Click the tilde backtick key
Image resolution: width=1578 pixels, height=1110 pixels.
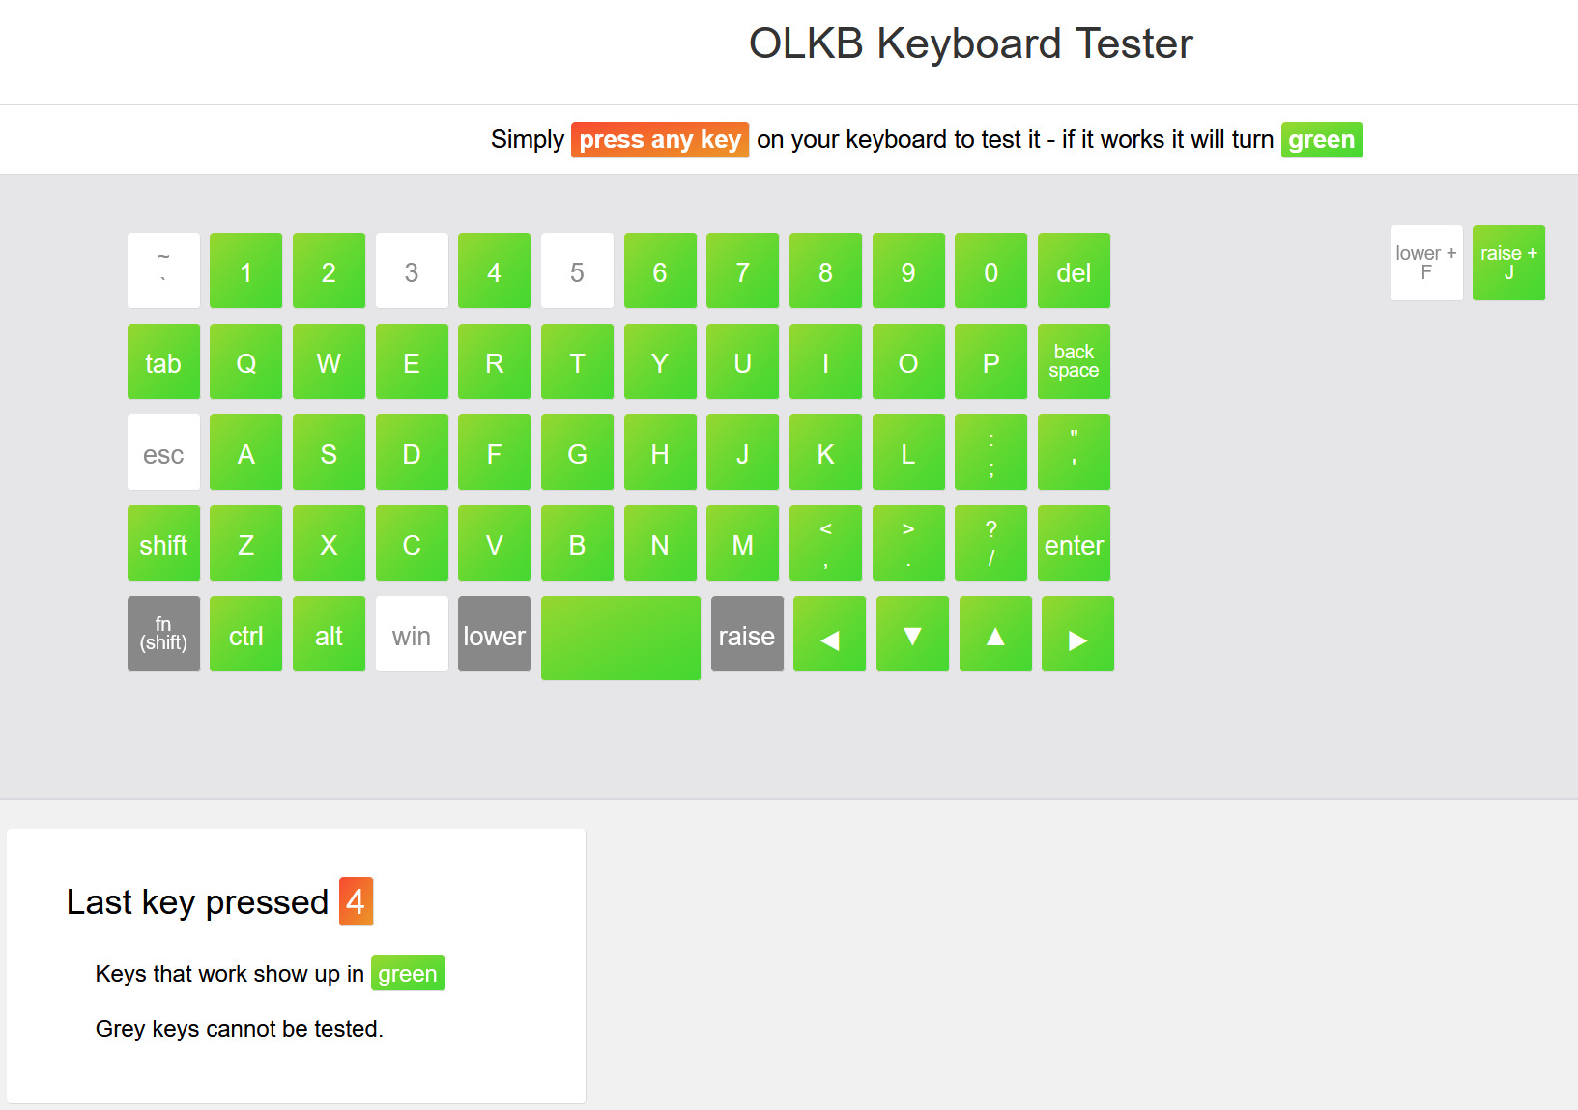click(163, 270)
